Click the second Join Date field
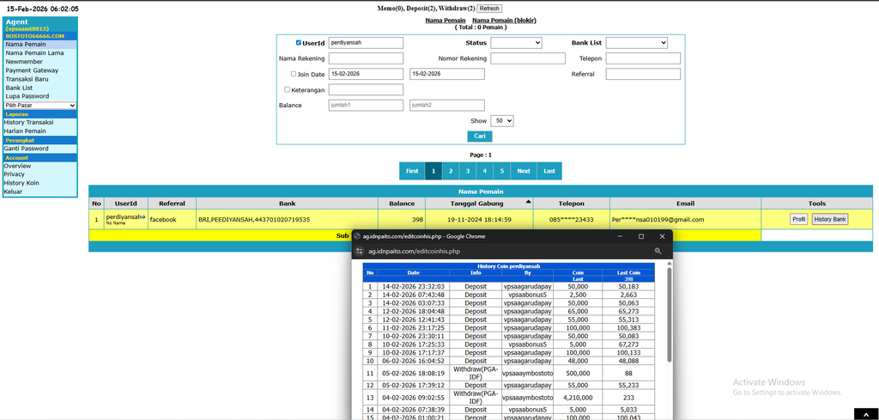The height and width of the screenshot is (420, 879). 447,74
